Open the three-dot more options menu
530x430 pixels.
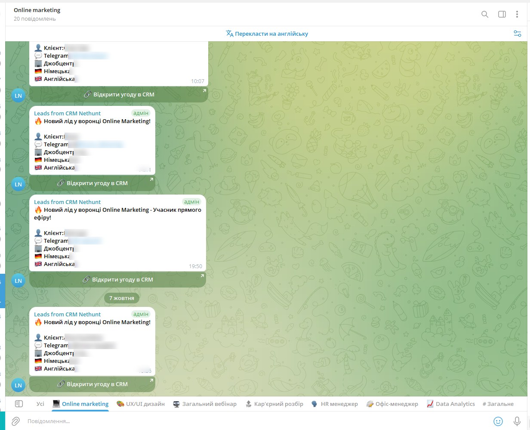(x=517, y=14)
